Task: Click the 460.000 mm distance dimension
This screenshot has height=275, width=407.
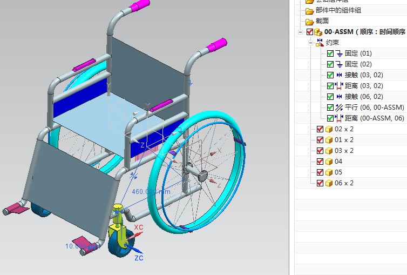Action: click(x=151, y=192)
